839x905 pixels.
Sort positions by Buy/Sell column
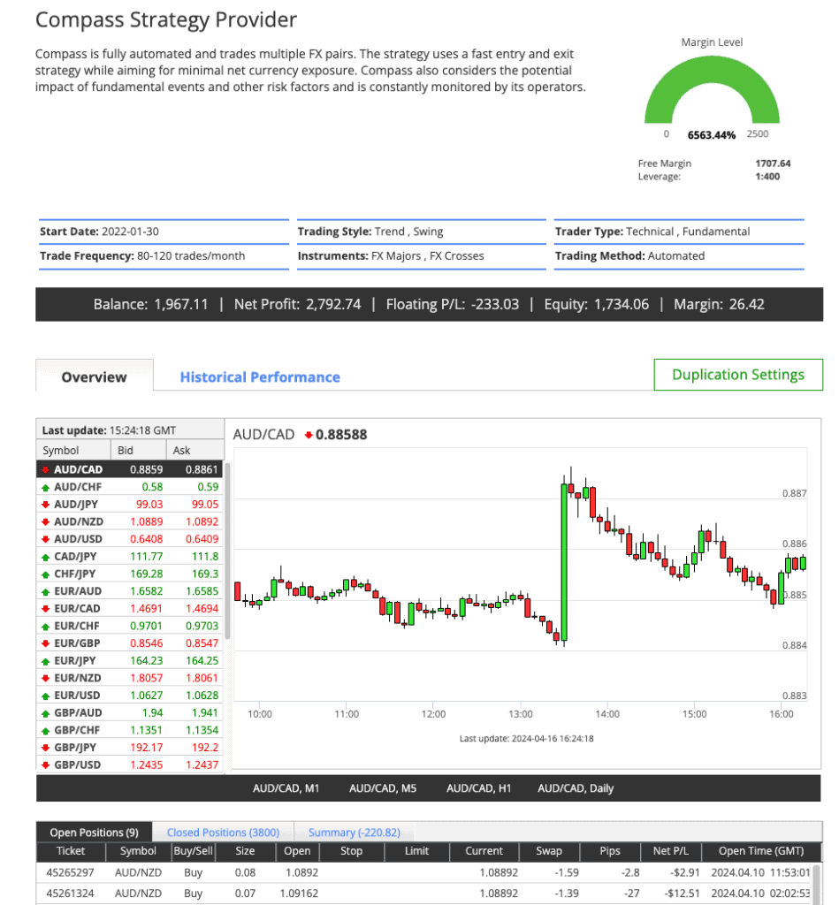point(193,851)
